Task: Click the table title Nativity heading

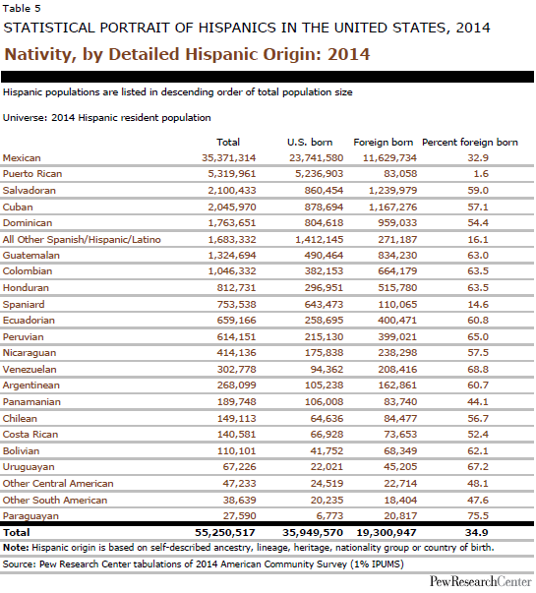Action: click(187, 54)
